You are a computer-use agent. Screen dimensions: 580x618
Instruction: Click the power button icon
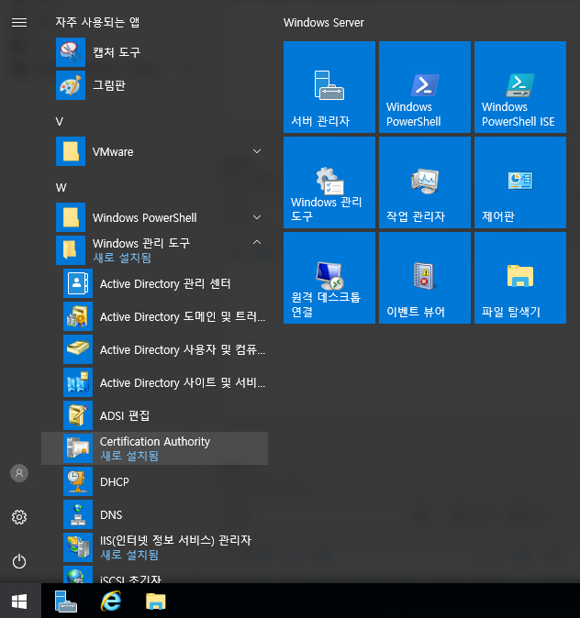tap(19, 561)
